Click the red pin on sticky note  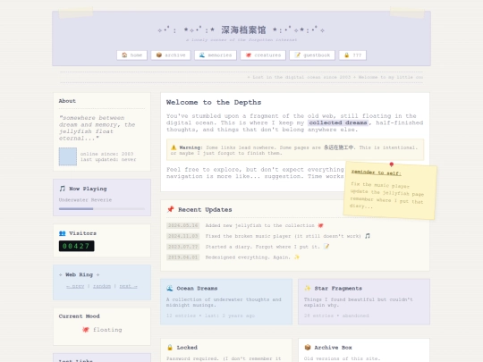pyautogui.click(x=392, y=164)
